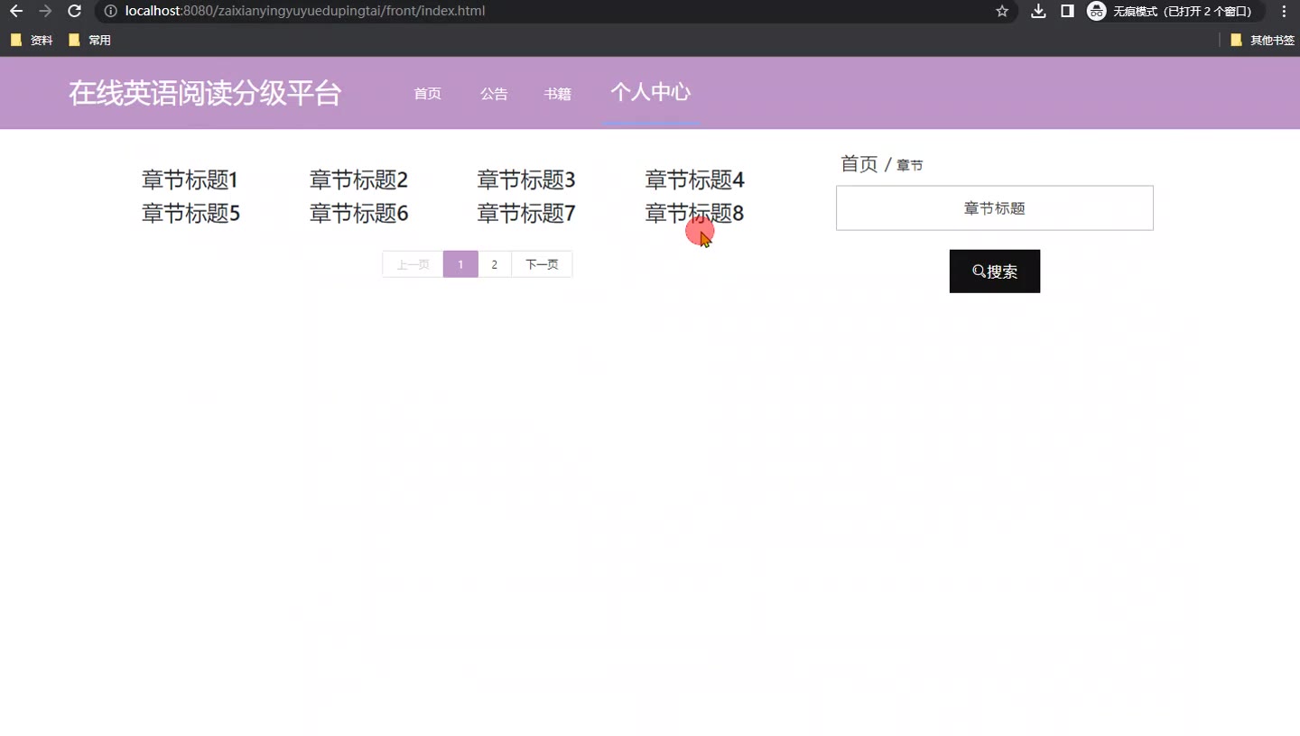Open the 个人中心 navigation menu item

click(651, 92)
